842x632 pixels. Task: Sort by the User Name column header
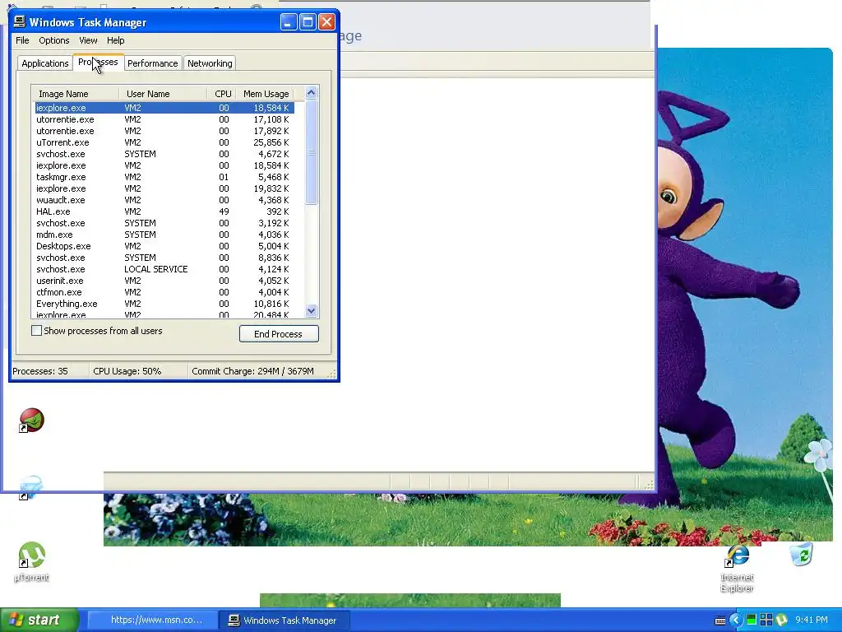pyautogui.click(x=163, y=94)
